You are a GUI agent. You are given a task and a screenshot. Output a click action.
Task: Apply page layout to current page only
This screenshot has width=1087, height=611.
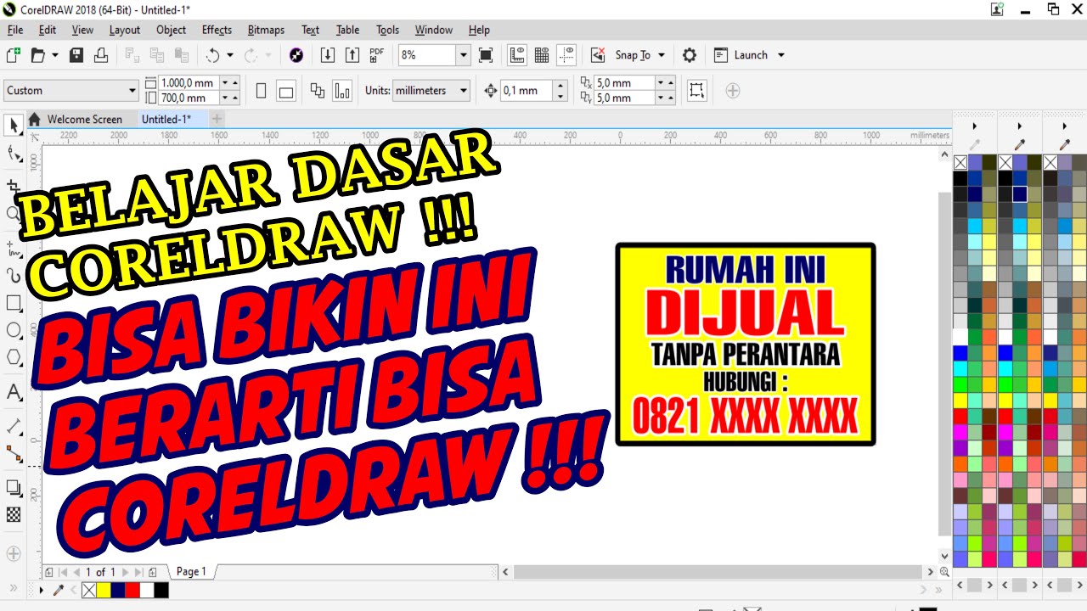click(342, 91)
